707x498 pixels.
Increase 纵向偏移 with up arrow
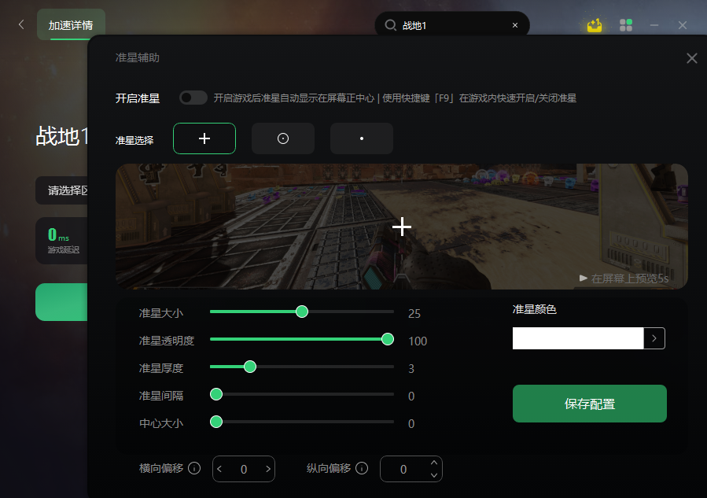point(434,463)
